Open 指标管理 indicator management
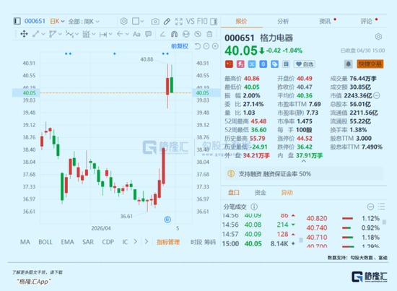The height and width of the screenshot is (291, 397). 168,242
